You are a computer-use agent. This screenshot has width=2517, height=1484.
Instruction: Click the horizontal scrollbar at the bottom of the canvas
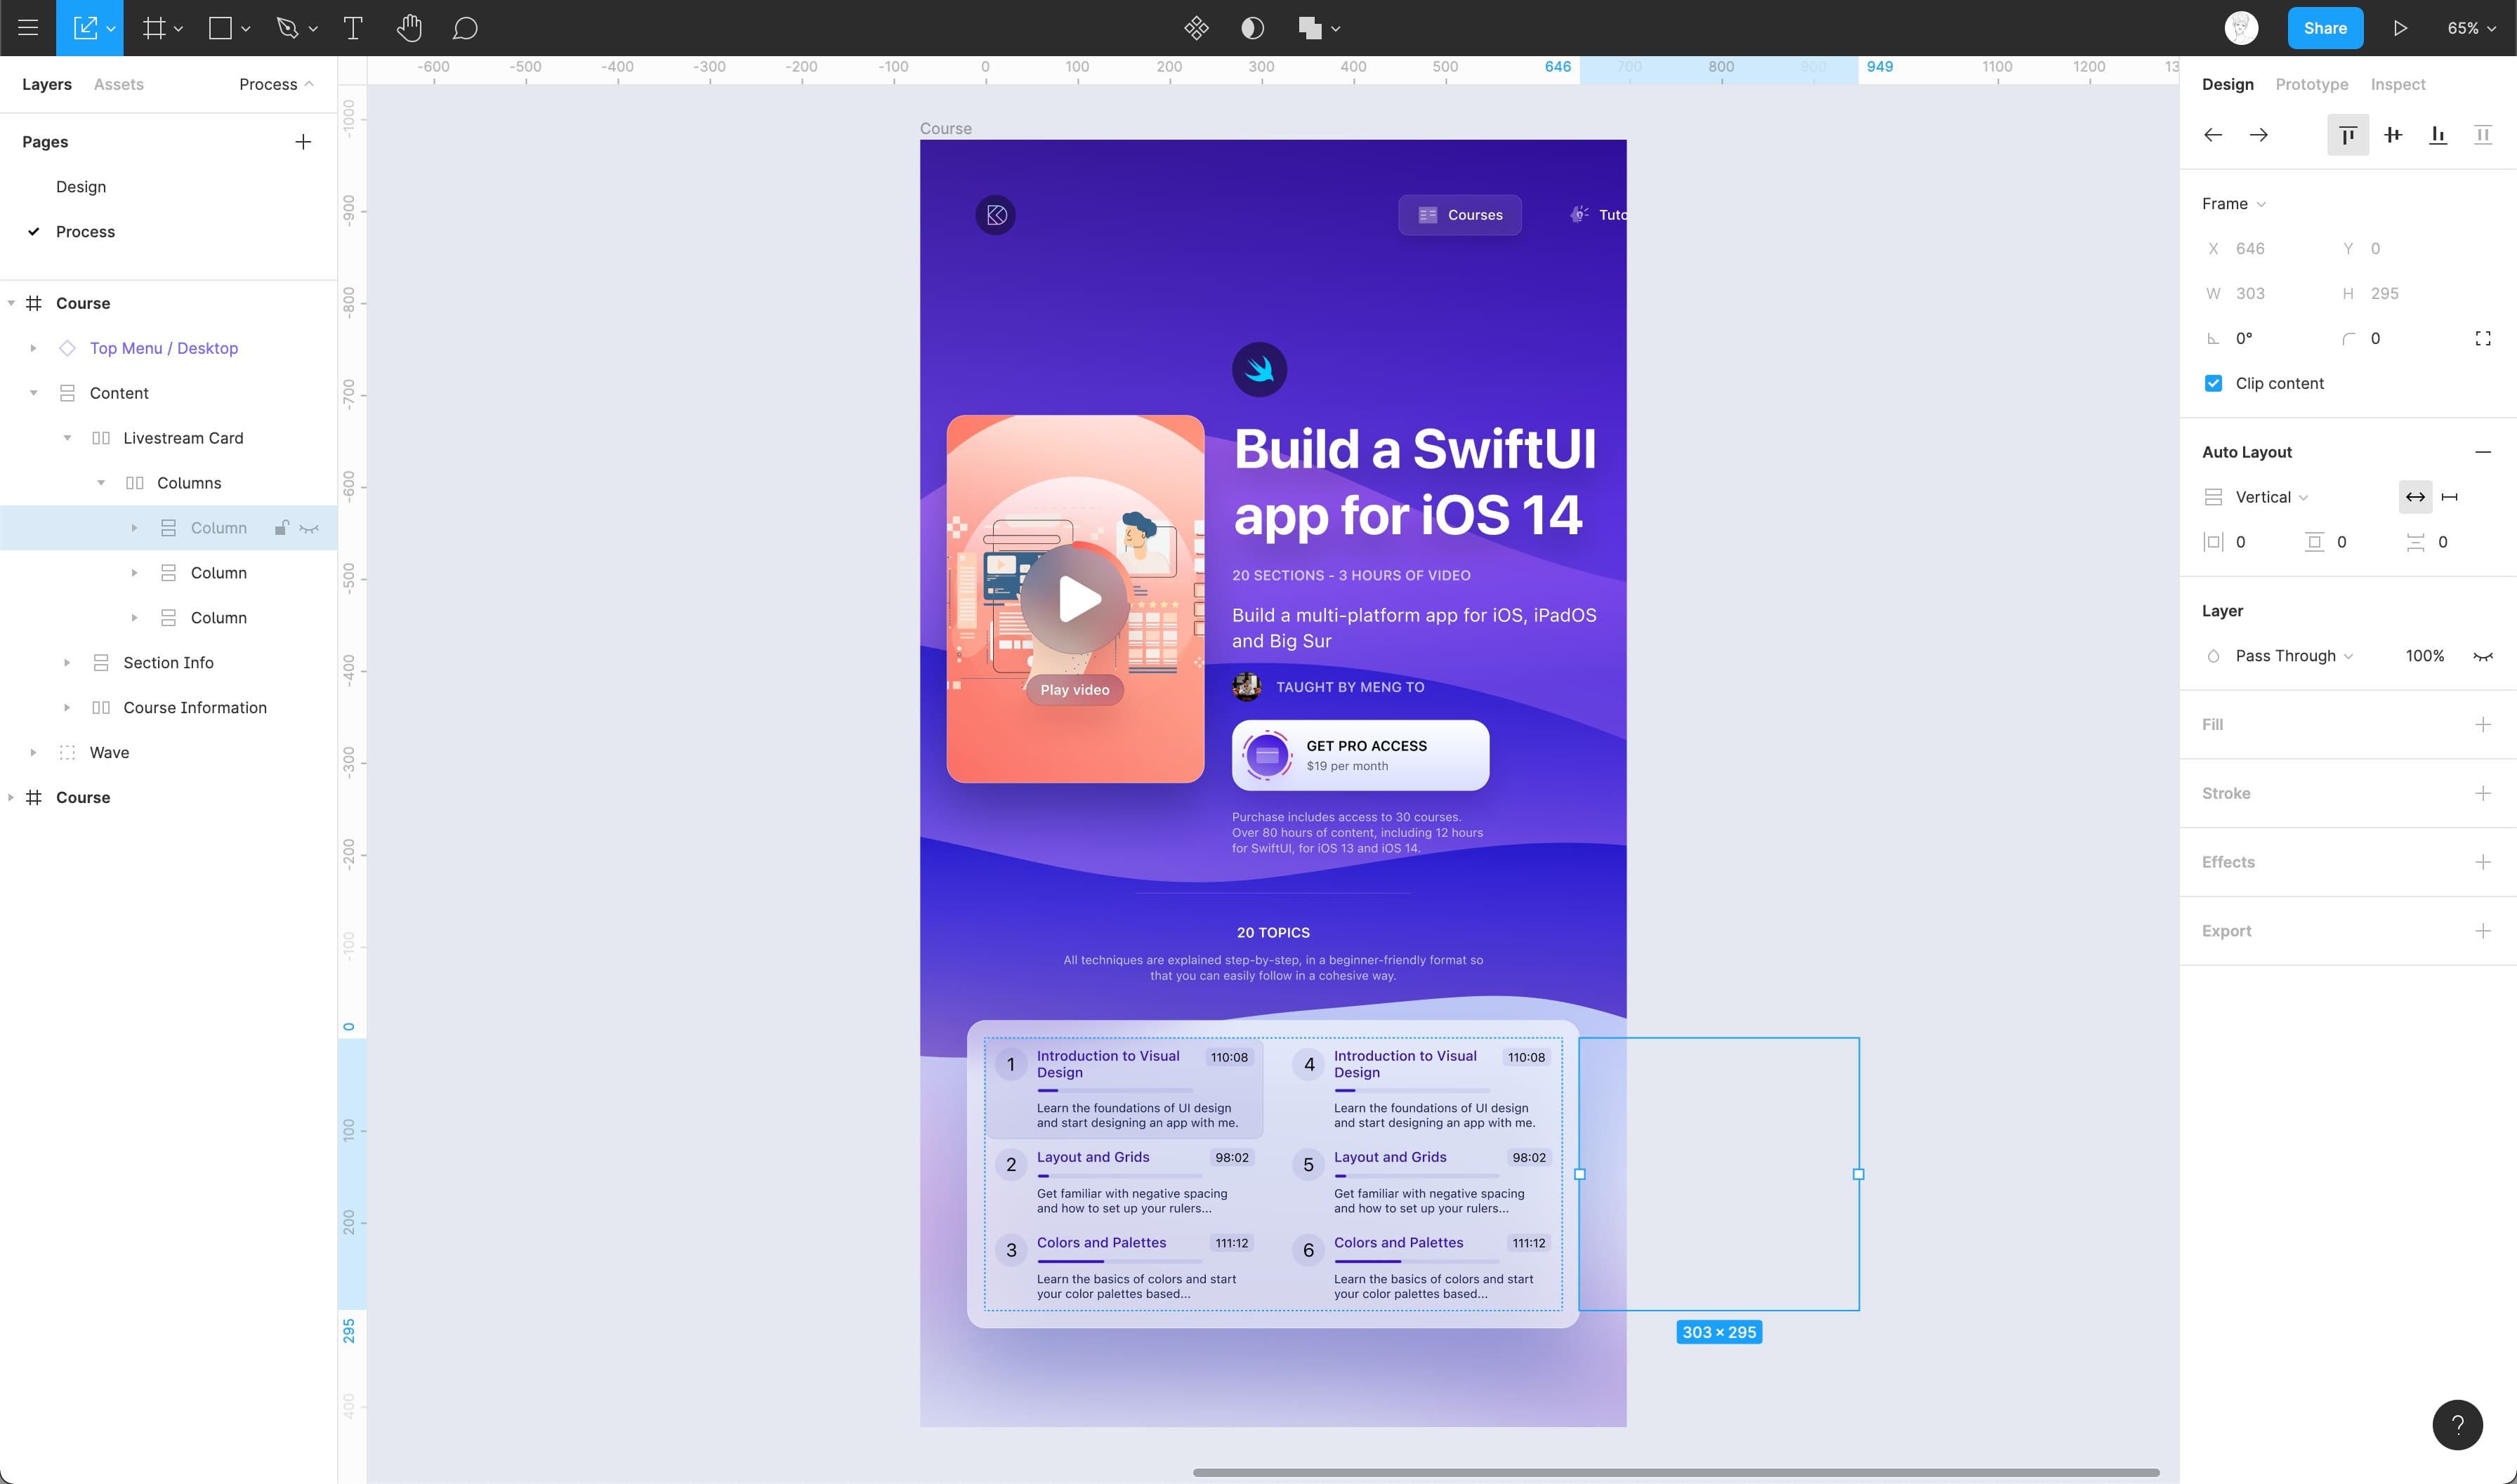(1676, 1472)
